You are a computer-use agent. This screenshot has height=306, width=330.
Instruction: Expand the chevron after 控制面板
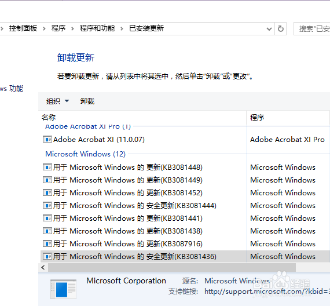click(x=44, y=28)
